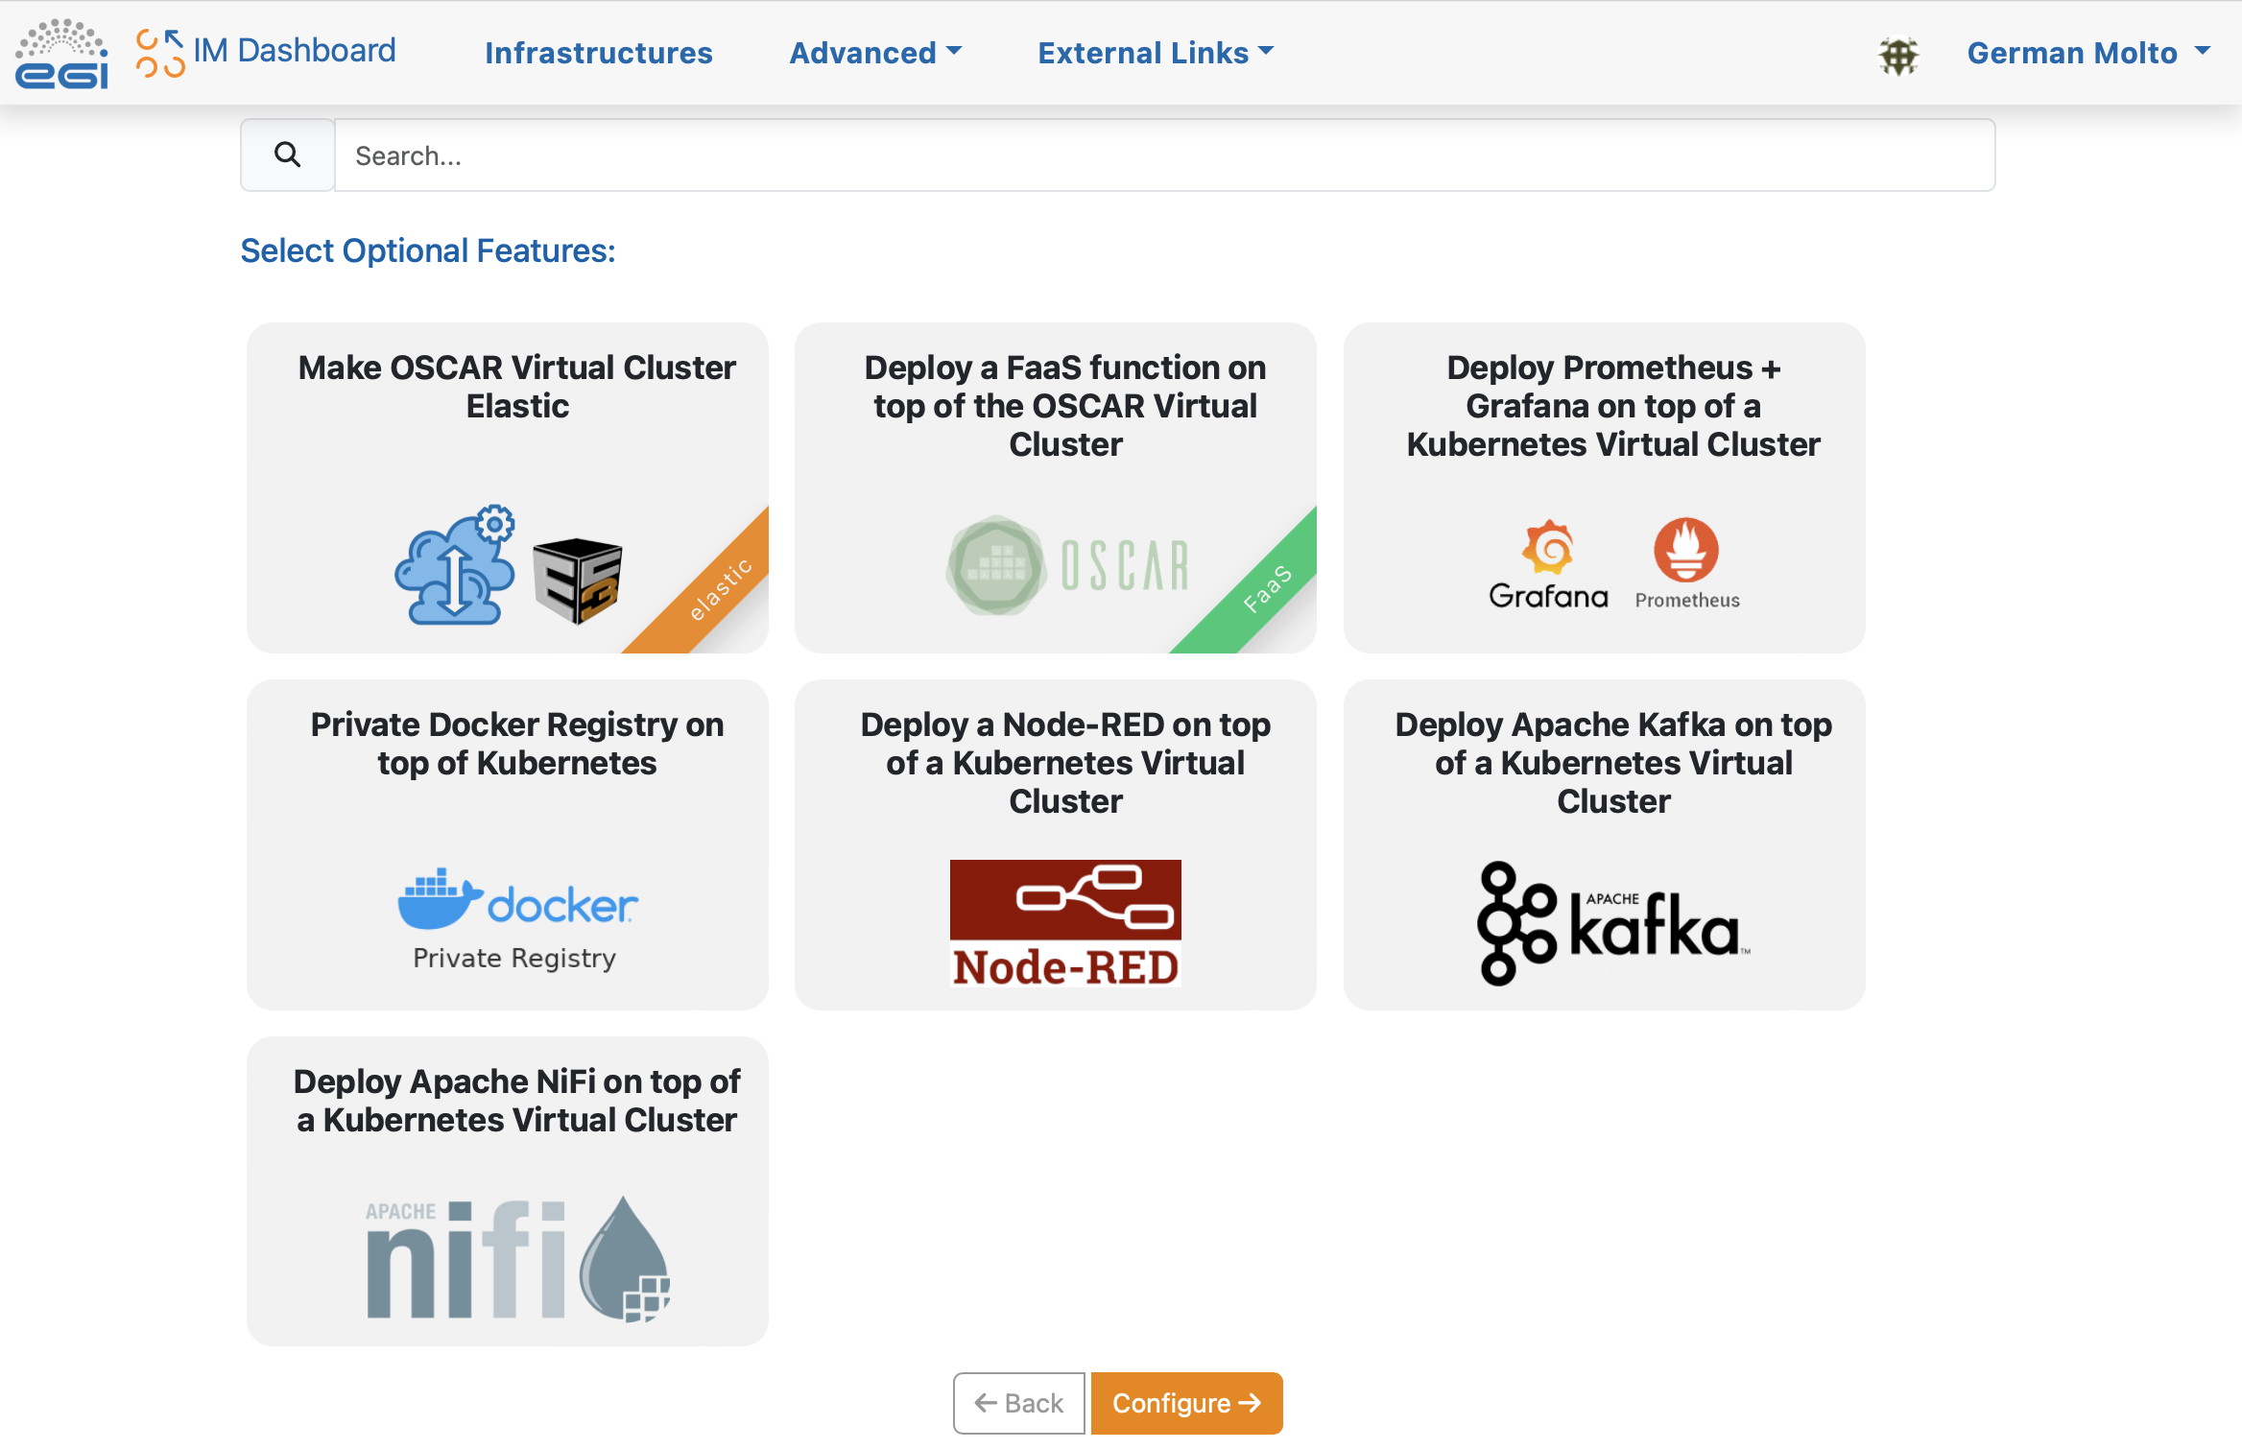Open the German Molto user menu
This screenshot has width=2242, height=1449.
2087,53
